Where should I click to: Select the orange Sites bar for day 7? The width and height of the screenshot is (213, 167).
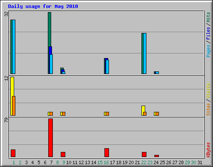click(x=51, y=114)
